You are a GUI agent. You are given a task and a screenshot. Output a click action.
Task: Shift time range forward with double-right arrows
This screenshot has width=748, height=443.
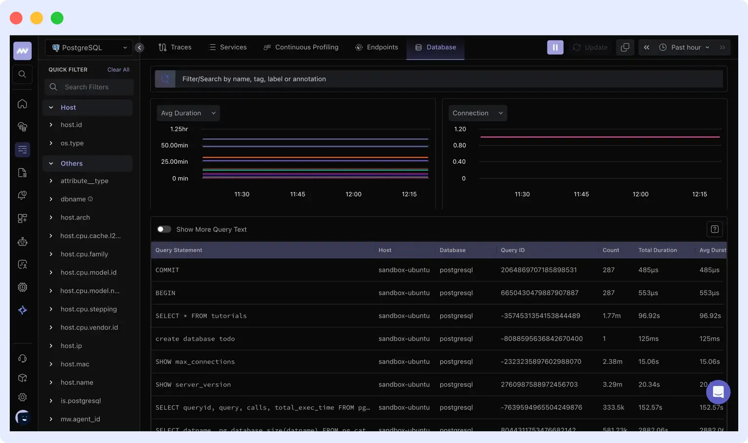click(722, 47)
